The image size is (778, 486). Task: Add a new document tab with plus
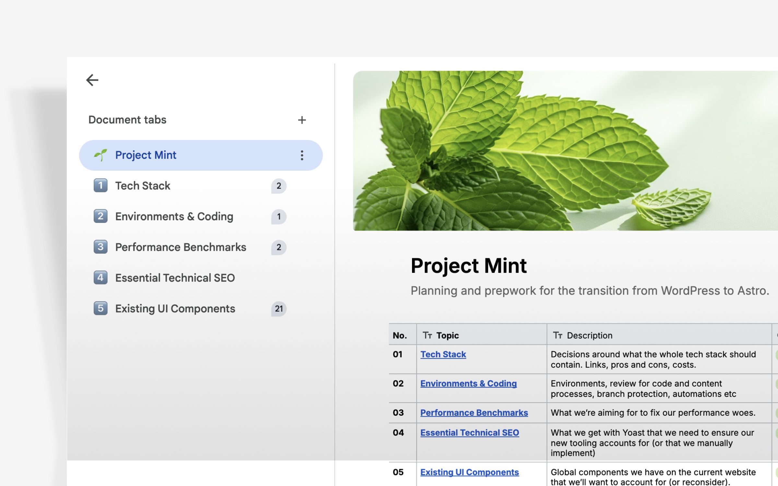(302, 120)
